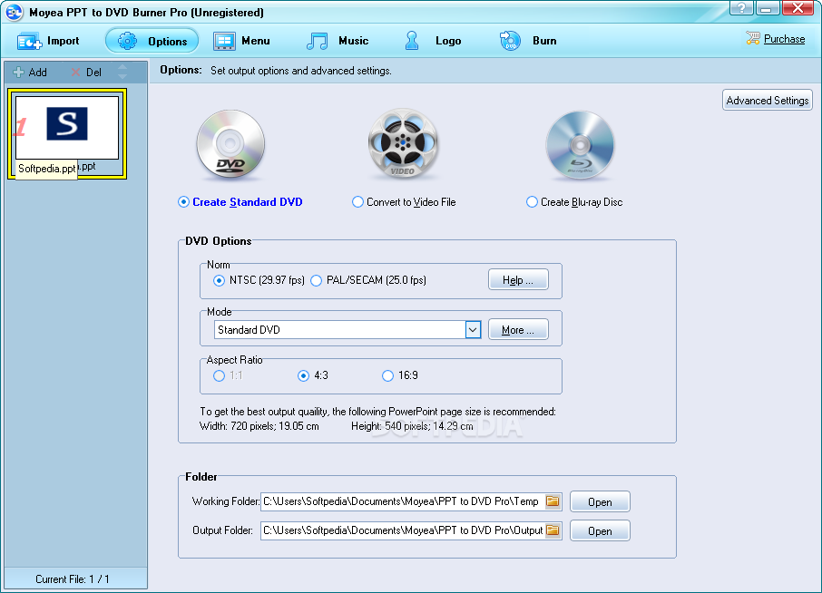Viewport: 822px width, 593px height.
Task: Open the Import tab
Action: (x=48, y=41)
